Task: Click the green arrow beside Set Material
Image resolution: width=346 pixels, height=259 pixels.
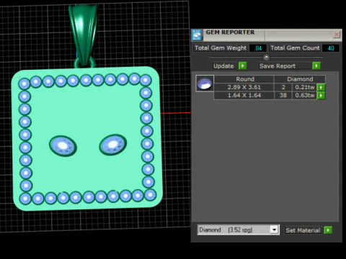Action: 328,230
